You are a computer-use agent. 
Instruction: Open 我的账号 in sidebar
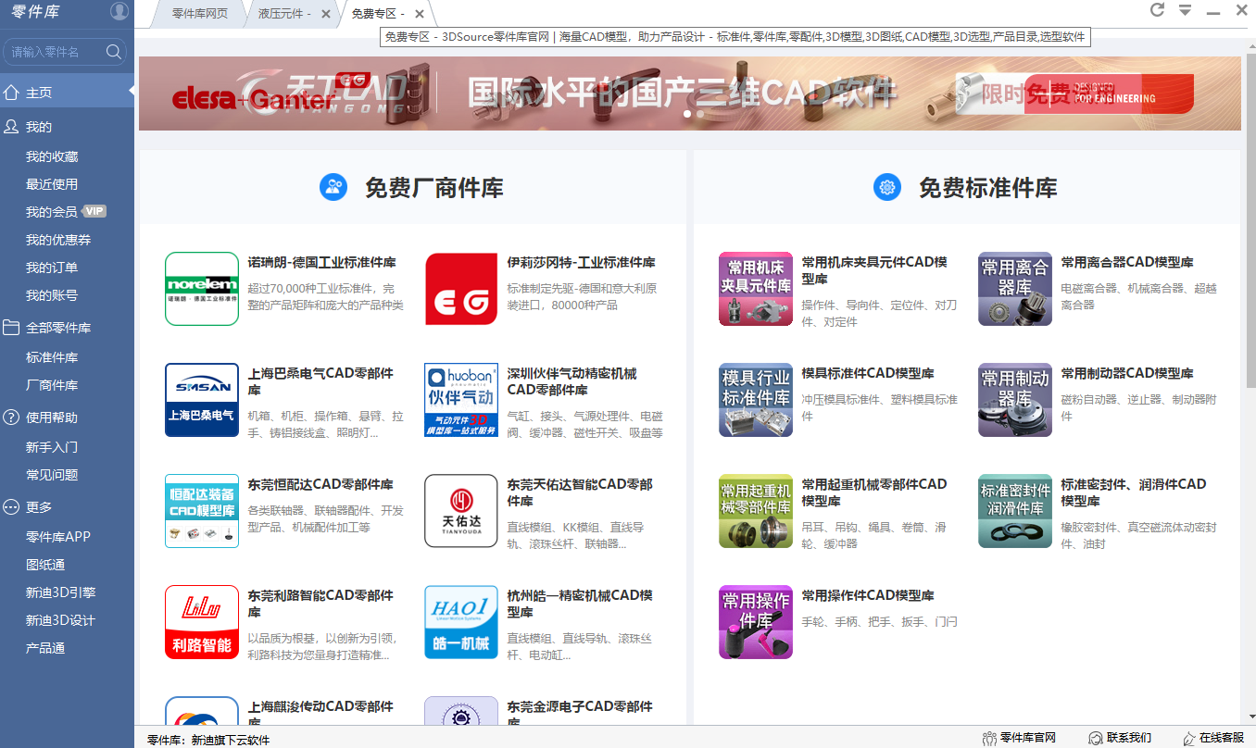(x=52, y=295)
